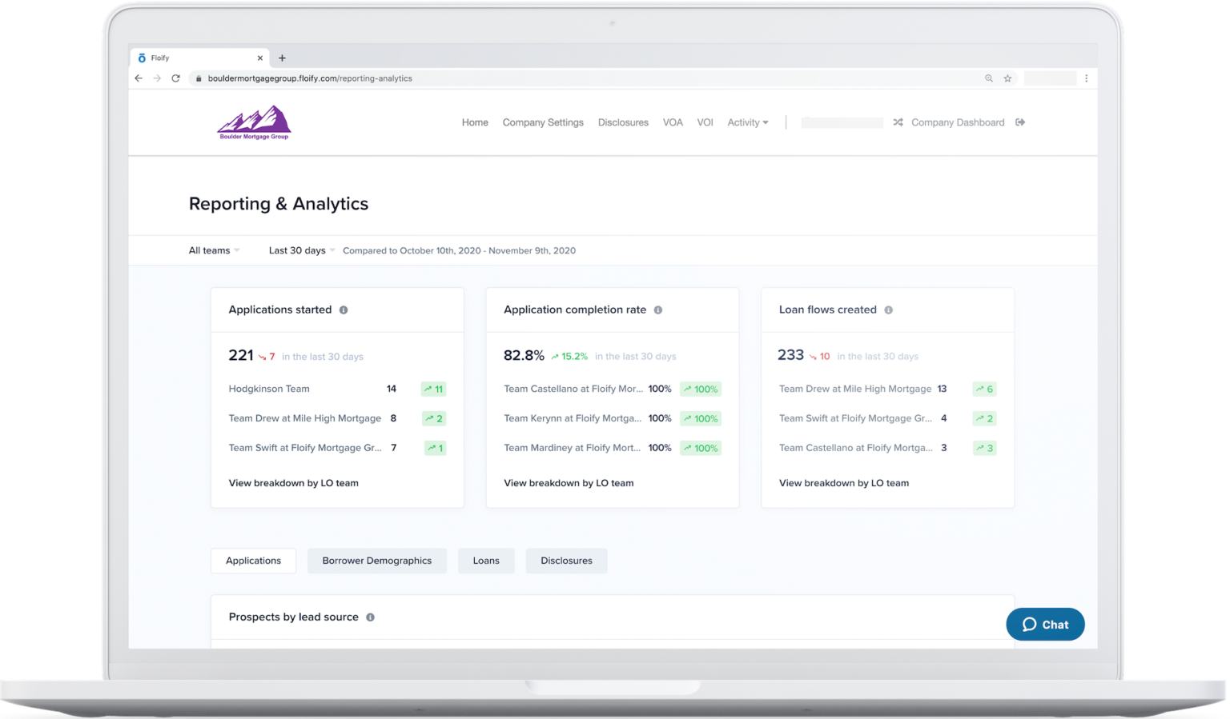Click the logout icon after Company Dashboard
The image size is (1230, 719).
coord(1019,122)
